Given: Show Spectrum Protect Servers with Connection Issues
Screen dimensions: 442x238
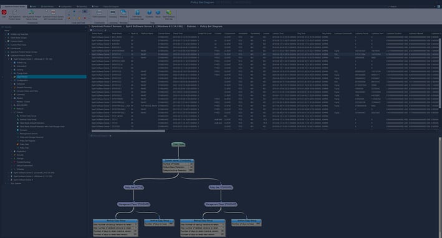Looking at the screenshot, I should point(53,15).
